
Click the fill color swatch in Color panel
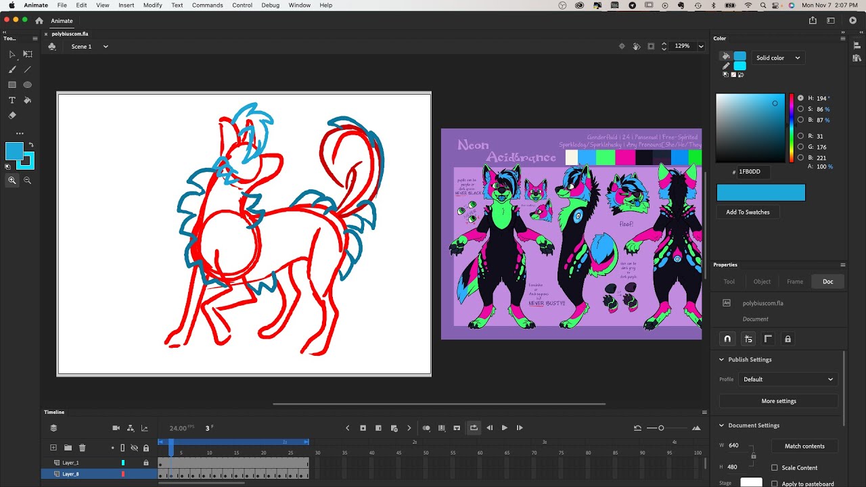[740, 56]
